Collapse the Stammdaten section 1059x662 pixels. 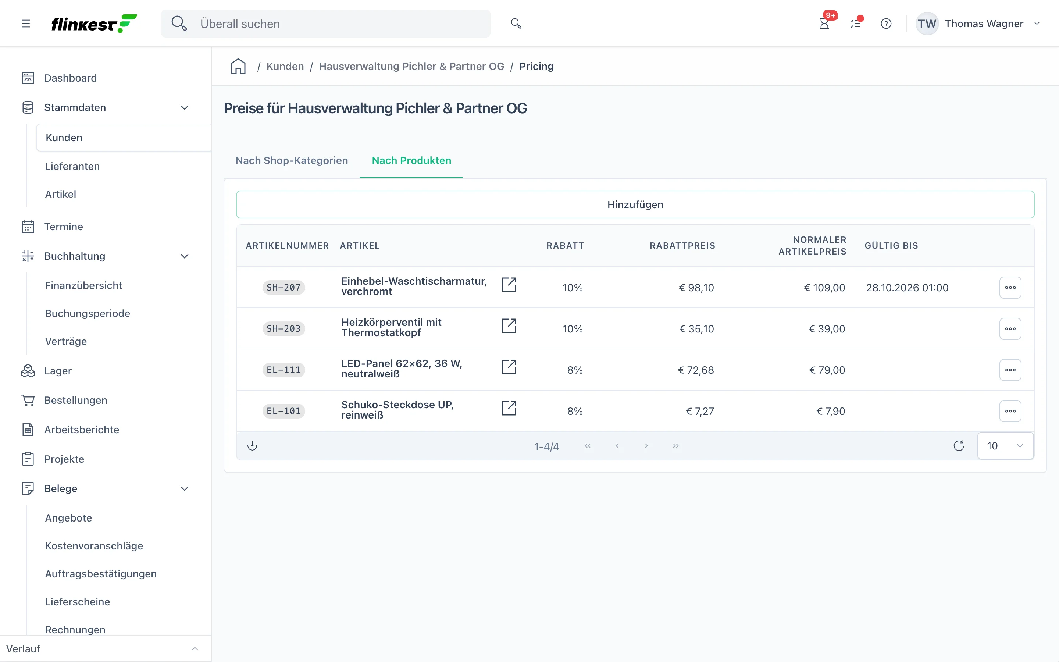pyautogui.click(x=185, y=108)
